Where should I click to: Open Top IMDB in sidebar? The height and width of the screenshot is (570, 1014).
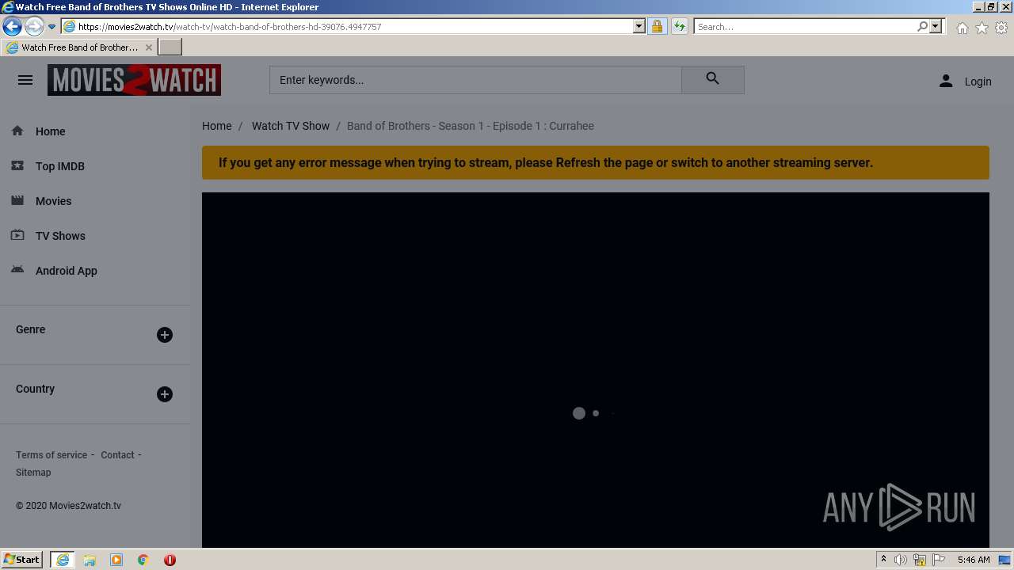point(60,166)
